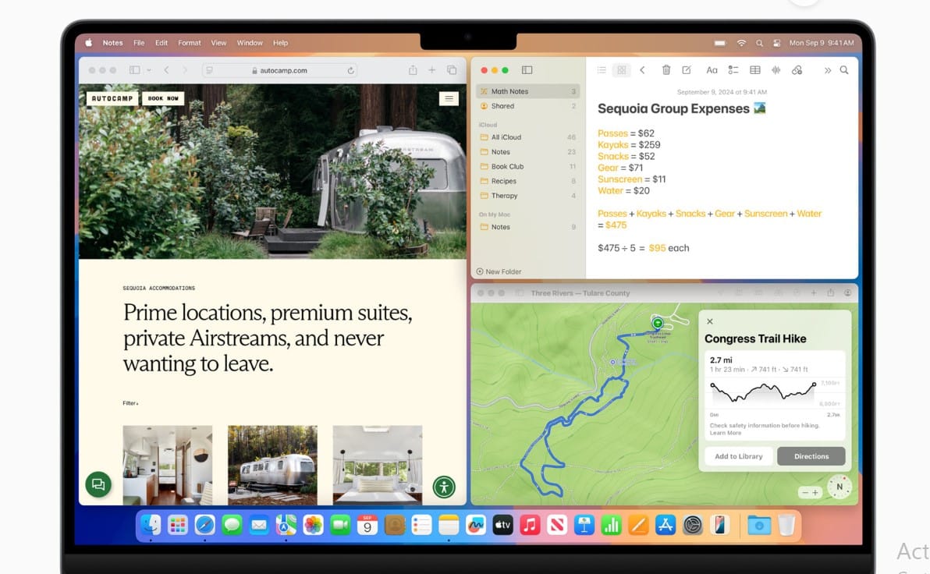Create a new note with the compose icon
930x574 pixels.
[687, 70]
